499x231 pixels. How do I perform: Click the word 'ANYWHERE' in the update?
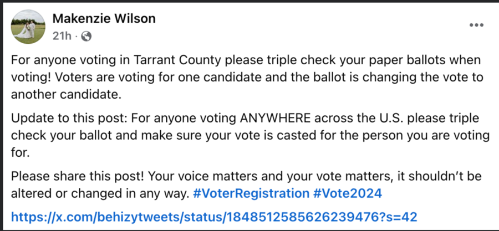(x=275, y=118)
